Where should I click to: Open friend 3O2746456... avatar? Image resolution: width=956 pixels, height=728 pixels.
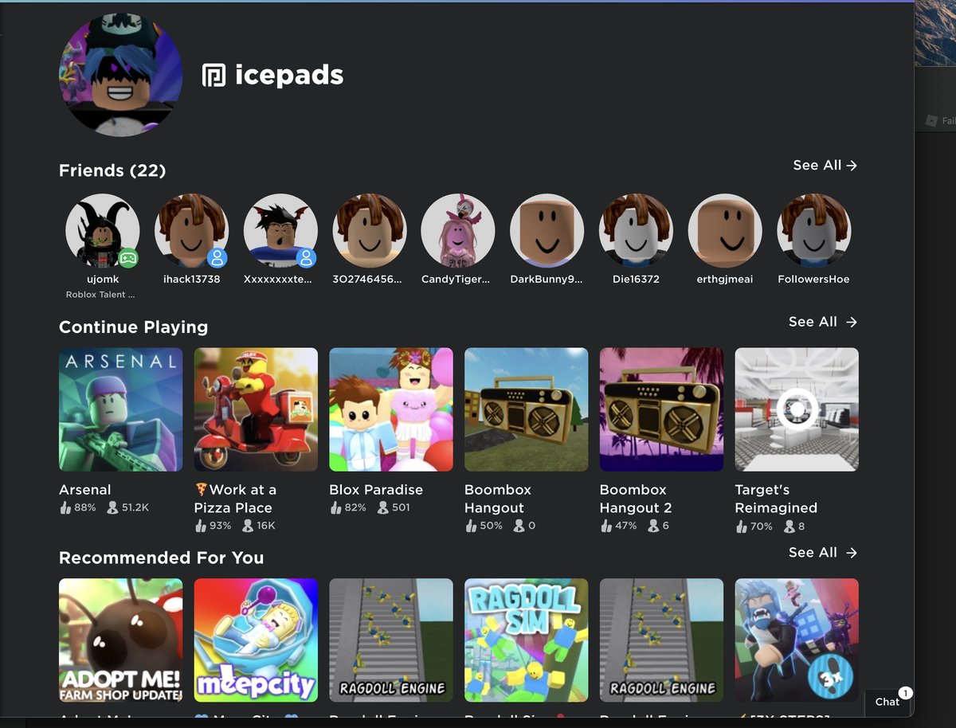pyautogui.click(x=369, y=231)
